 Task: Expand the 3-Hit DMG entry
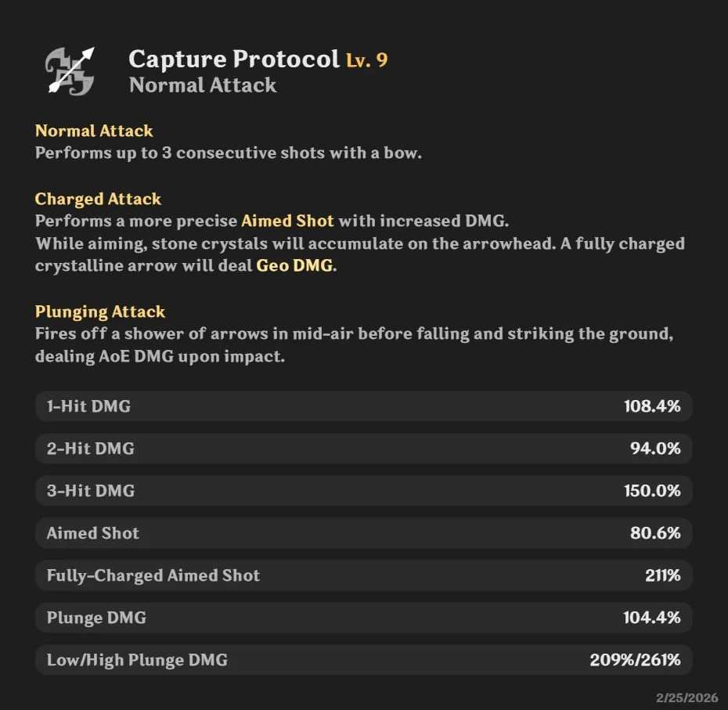(364, 491)
